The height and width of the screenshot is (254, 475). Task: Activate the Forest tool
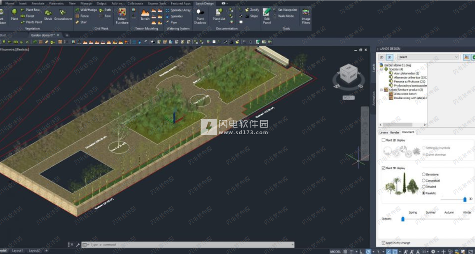click(x=28, y=16)
